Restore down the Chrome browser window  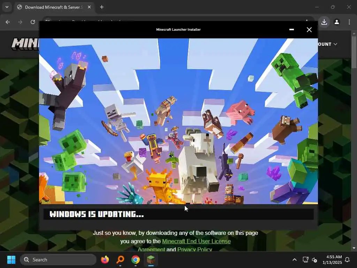coord(333,7)
